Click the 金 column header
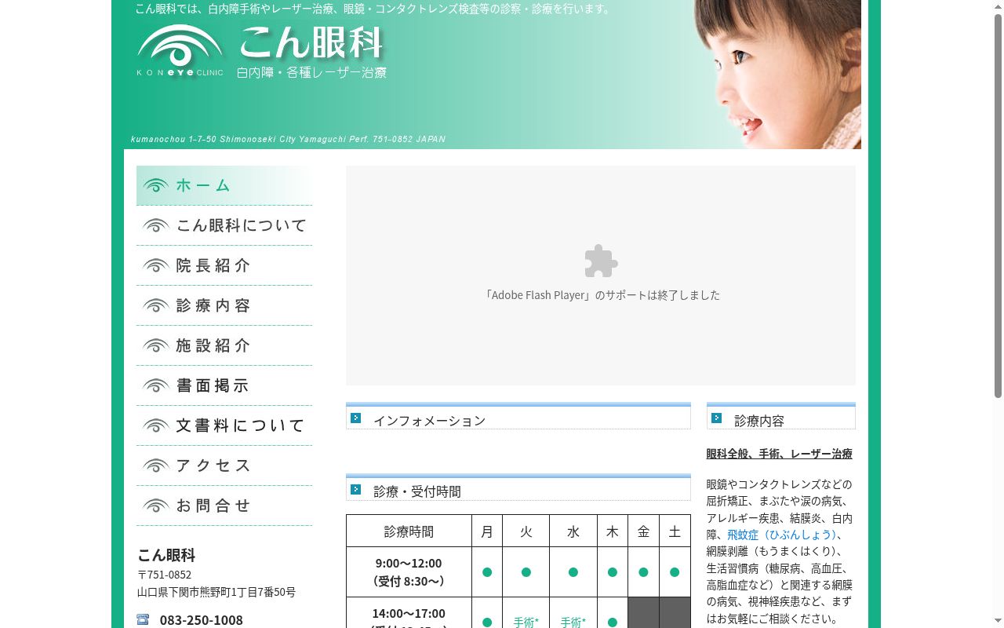The width and height of the screenshot is (1004, 628). [x=643, y=531]
